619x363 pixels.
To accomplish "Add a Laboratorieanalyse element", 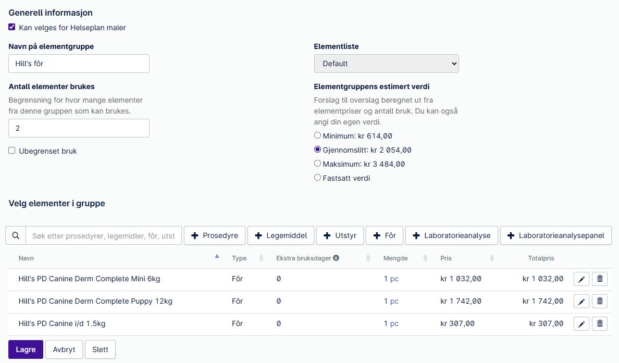I will (452, 235).
